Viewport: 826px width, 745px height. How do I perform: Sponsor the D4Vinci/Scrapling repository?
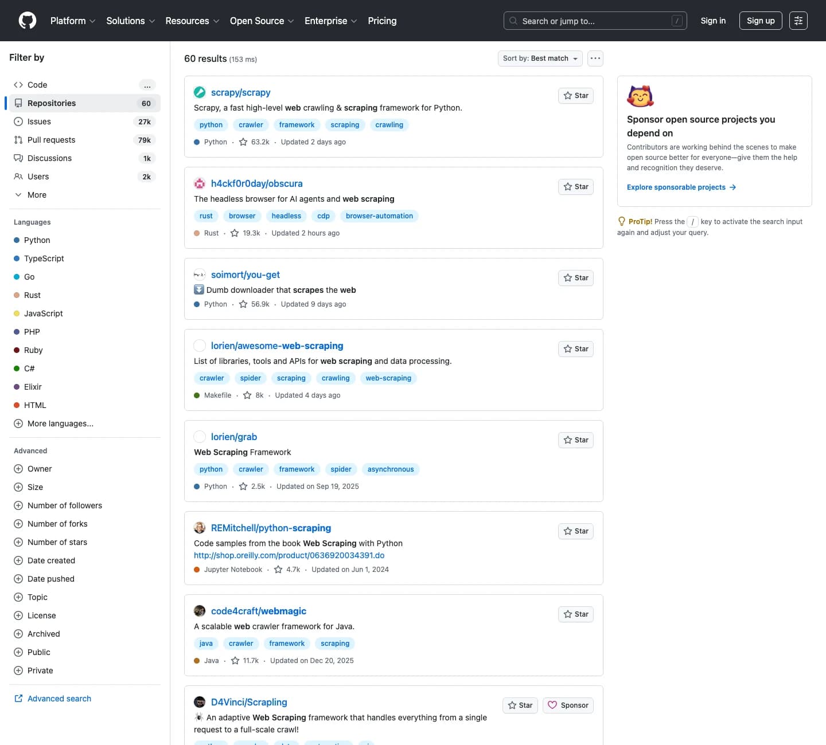[x=568, y=705]
